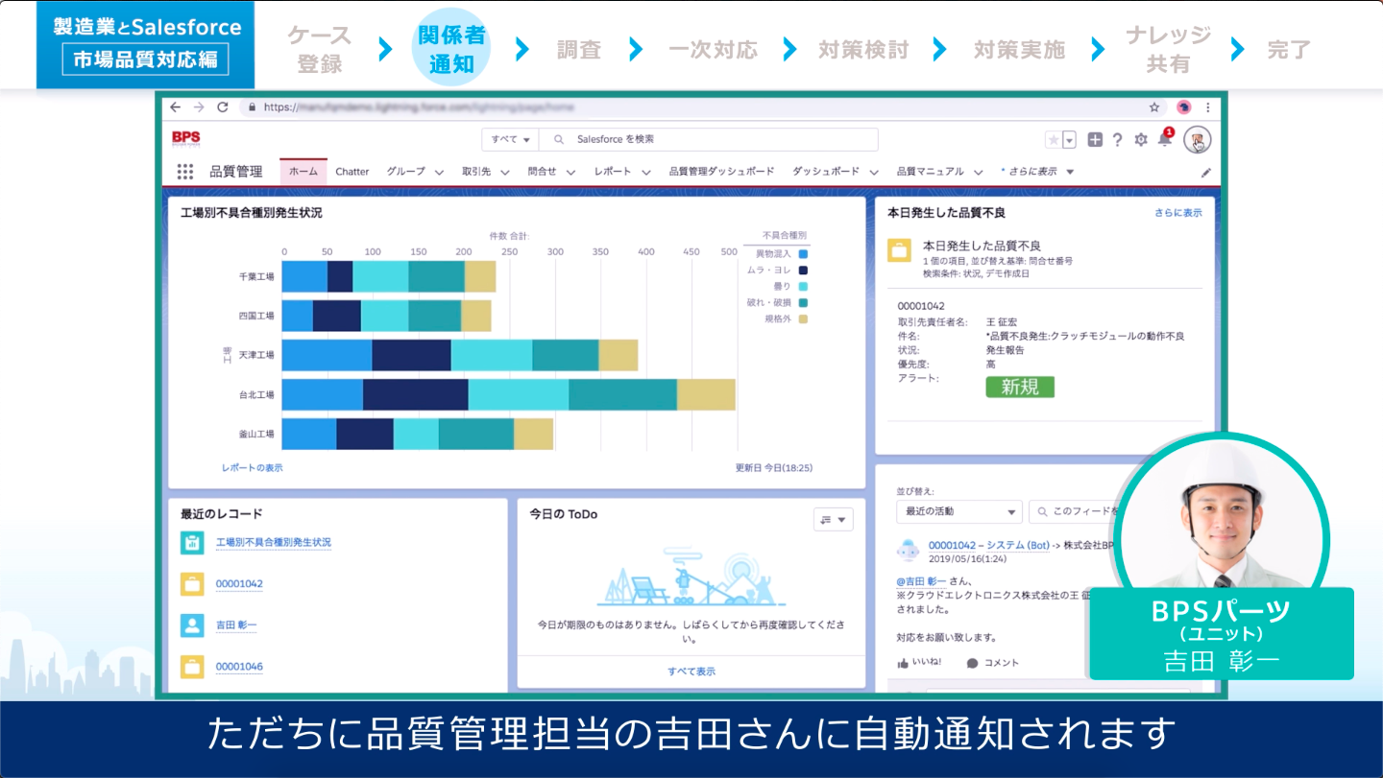Click the このフィード search field
Screen dimensions: 1383x778
[x=1071, y=511]
